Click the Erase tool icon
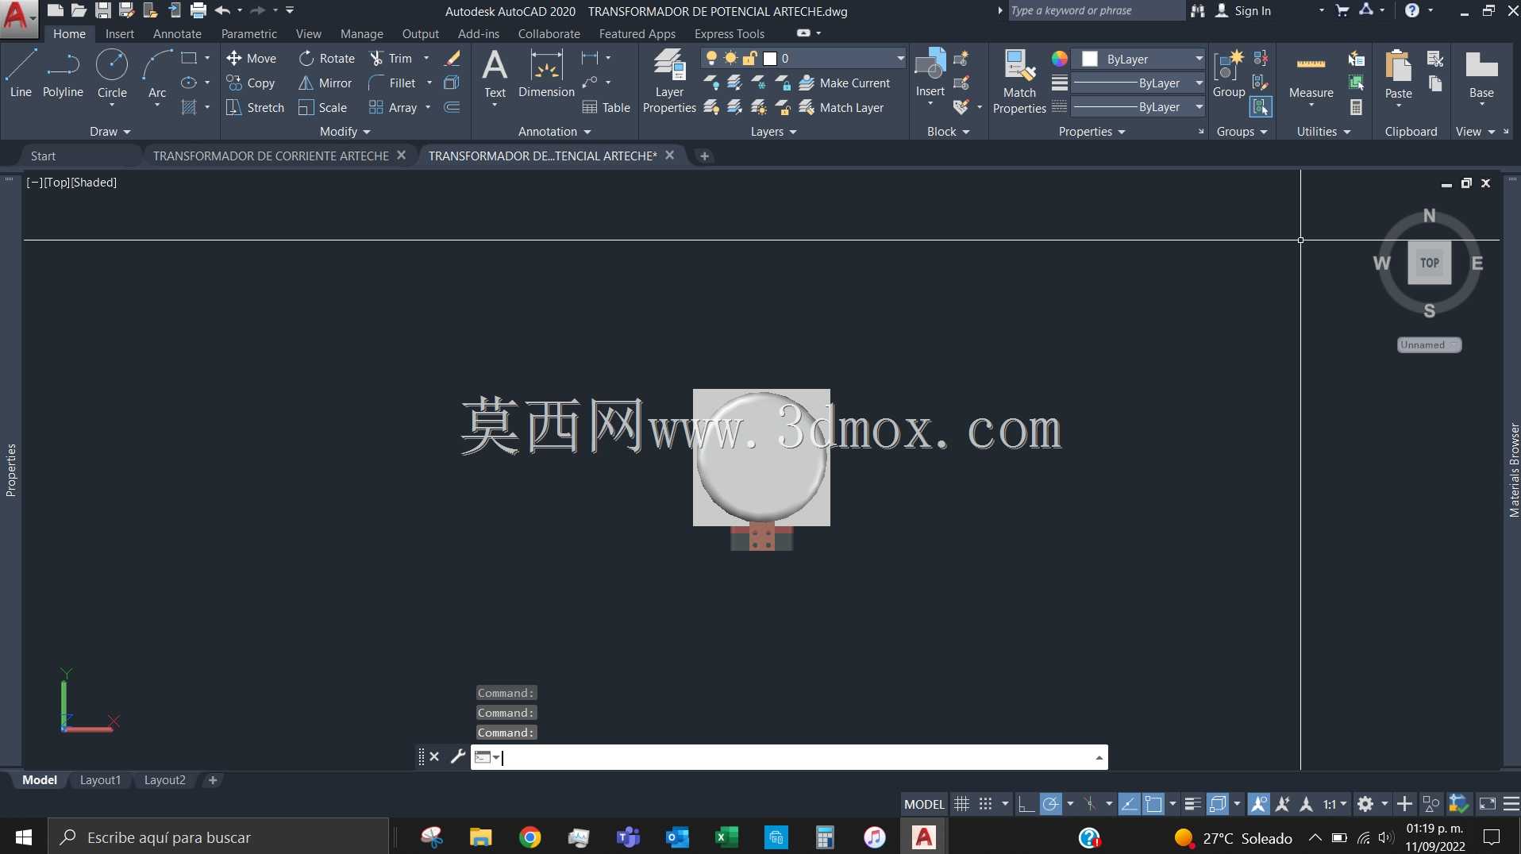Screen dimensions: 1521x854 [x=452, y=58]
